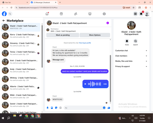Open the Reels video icon

(61, 14)
